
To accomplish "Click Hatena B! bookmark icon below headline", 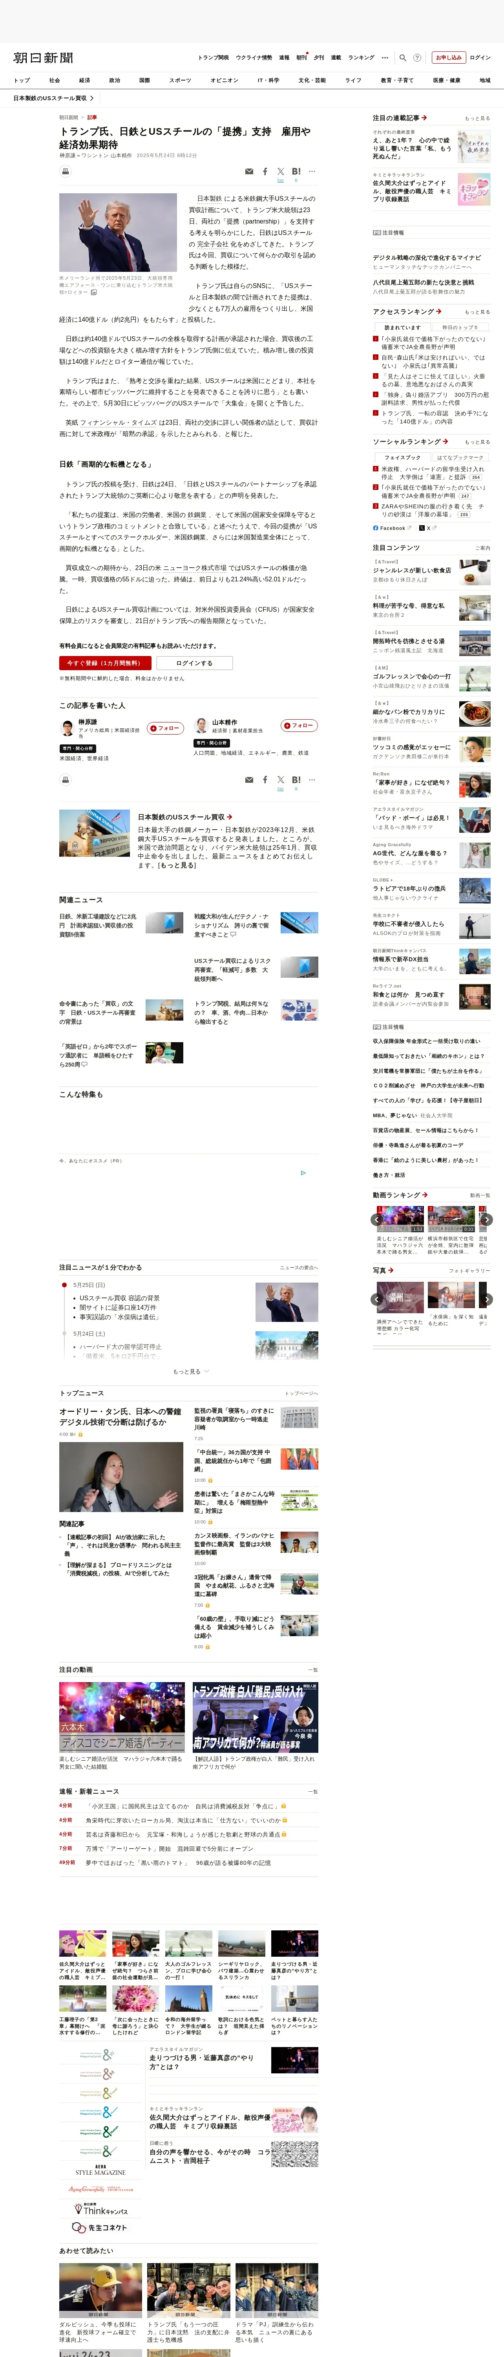I will point(296,171).
